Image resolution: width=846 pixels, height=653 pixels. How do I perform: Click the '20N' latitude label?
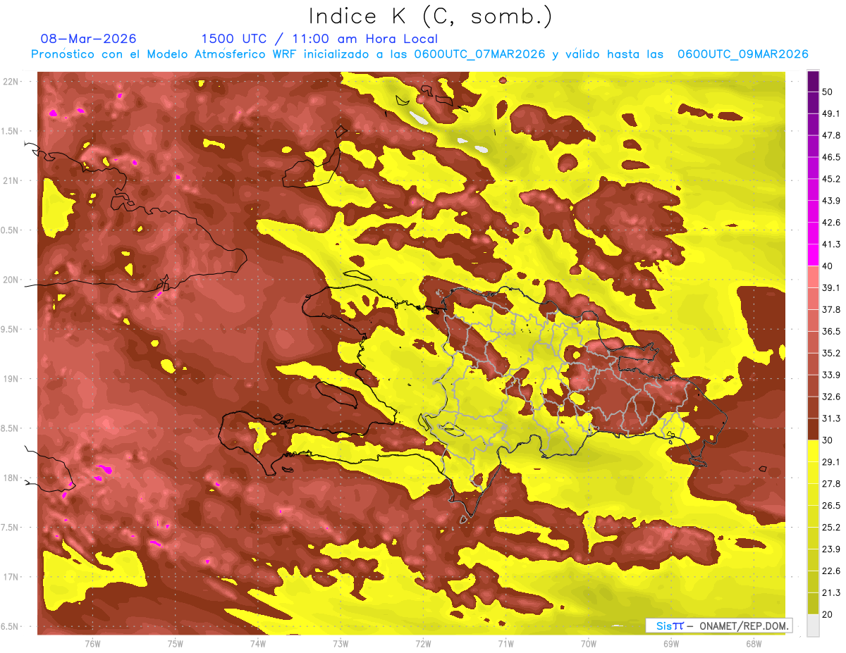click(x=11, y=280)
